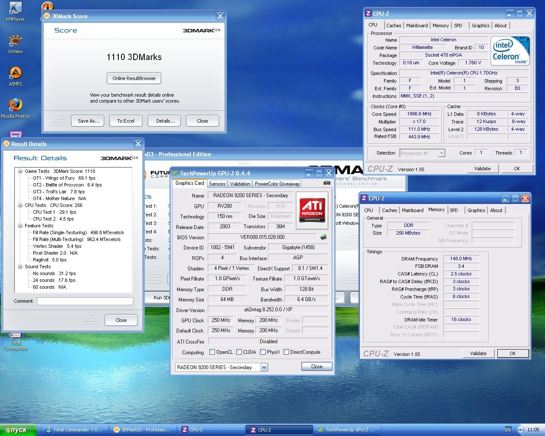Open the SPD tab in lower CPU-Z window
This screenshot has height=436, width=545.
(454, 210)
